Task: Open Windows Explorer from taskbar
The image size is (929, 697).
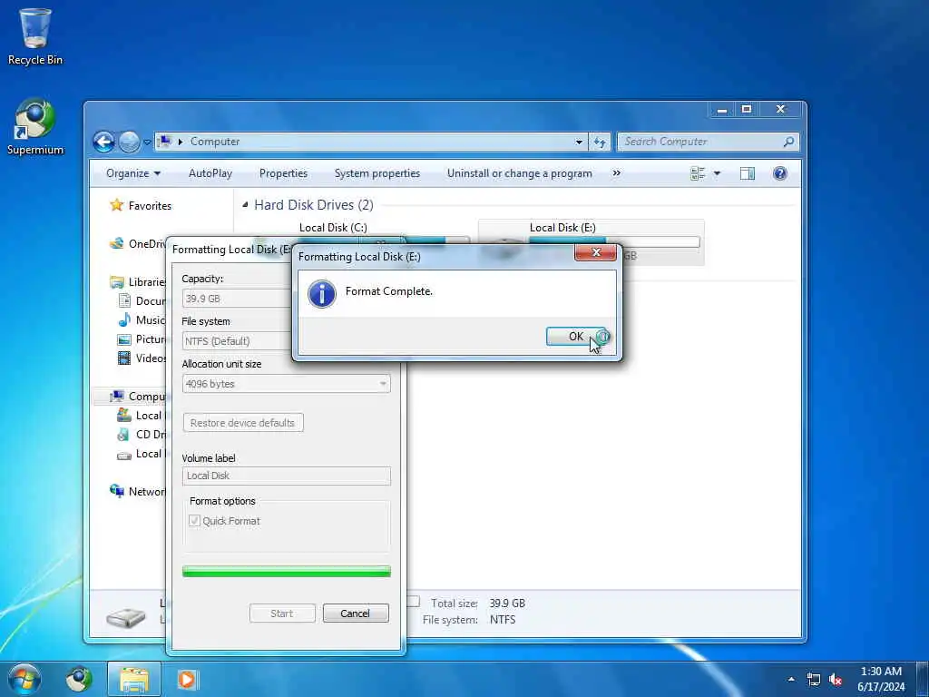Action: click(134, 679)
